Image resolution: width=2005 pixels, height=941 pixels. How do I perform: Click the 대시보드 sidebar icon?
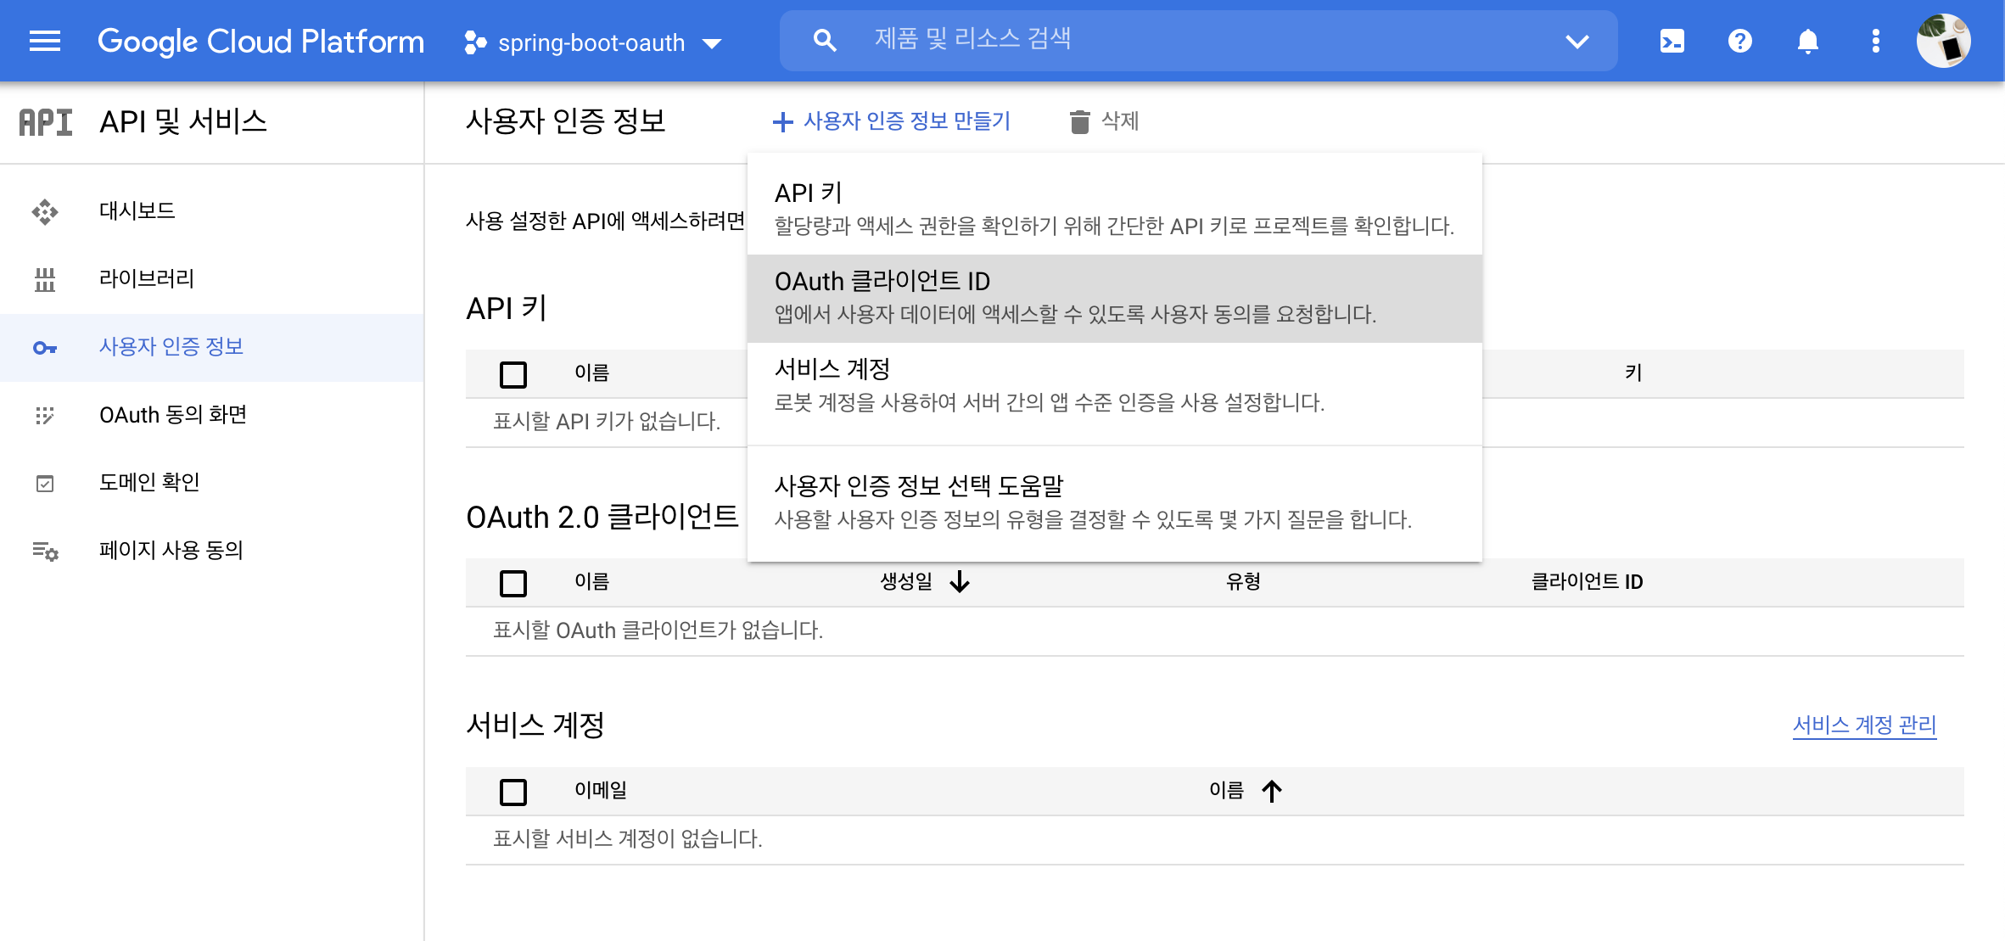point(45,211)
